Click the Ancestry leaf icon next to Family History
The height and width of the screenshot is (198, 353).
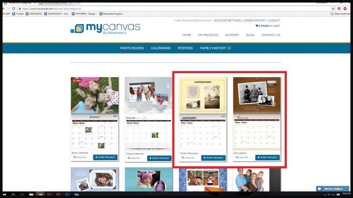tap(229, 48)
